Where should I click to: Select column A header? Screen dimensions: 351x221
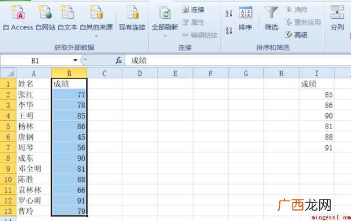point(33,73)
